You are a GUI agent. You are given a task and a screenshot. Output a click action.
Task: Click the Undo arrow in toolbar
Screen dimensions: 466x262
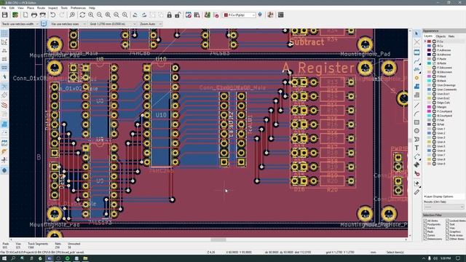53,15
